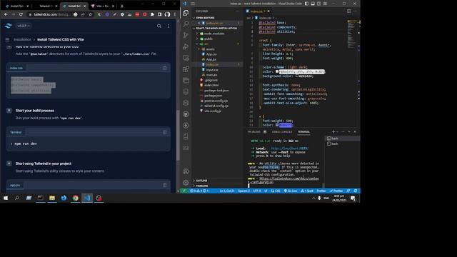Maximize the terminal panel with the up chevron
This screenshot has width=457, height=257.
[349, 131]
